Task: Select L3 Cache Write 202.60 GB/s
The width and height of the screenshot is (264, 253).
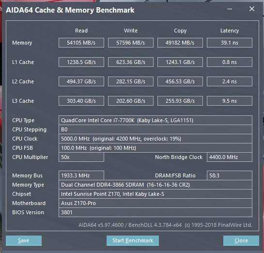Action: click(131, 101)
